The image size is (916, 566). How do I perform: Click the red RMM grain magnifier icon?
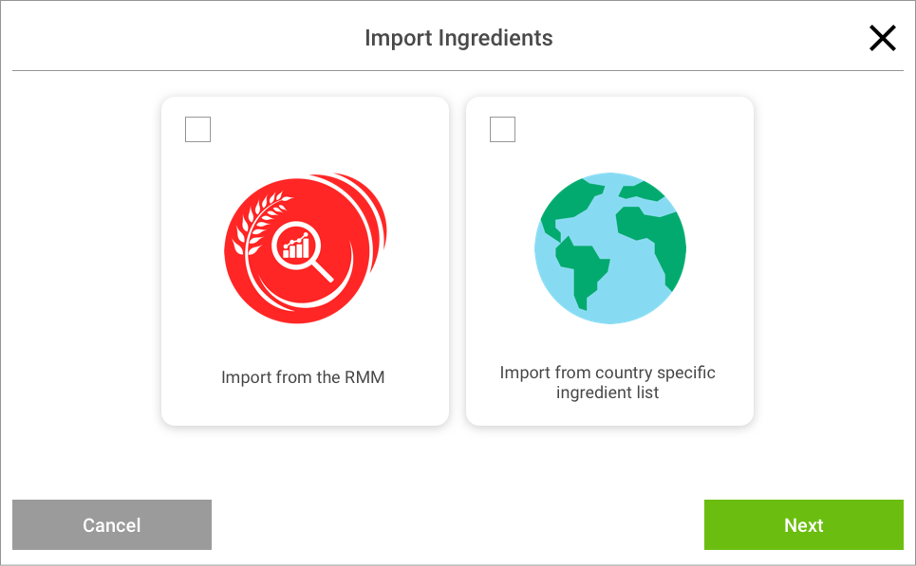[x=305, y=248]
